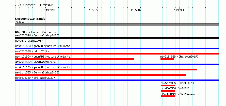226x106 pixels.
Task: Select the short red nsv6006538 bar
Action: click(168, 91)
